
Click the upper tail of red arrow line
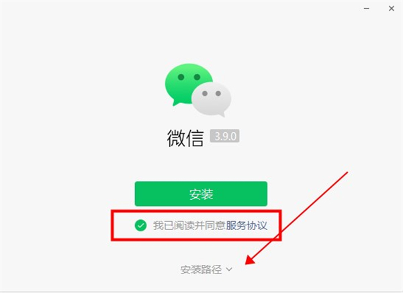[x=345, y=175]
